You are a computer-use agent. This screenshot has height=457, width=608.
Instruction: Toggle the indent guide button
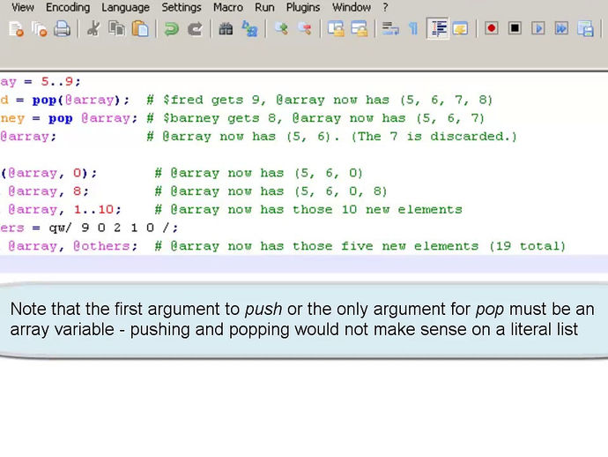[438, 28]
